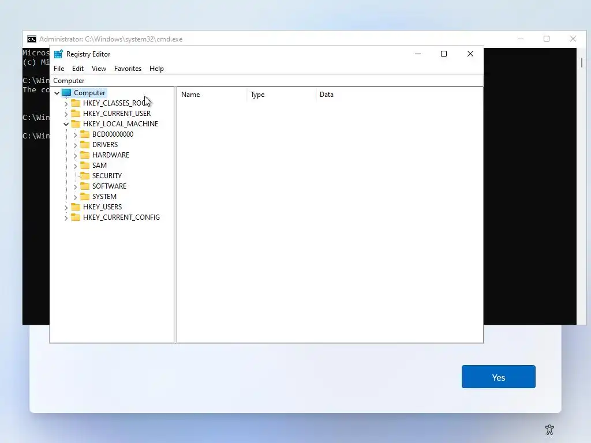Select the BCD00000000 key label

(113, 134)
